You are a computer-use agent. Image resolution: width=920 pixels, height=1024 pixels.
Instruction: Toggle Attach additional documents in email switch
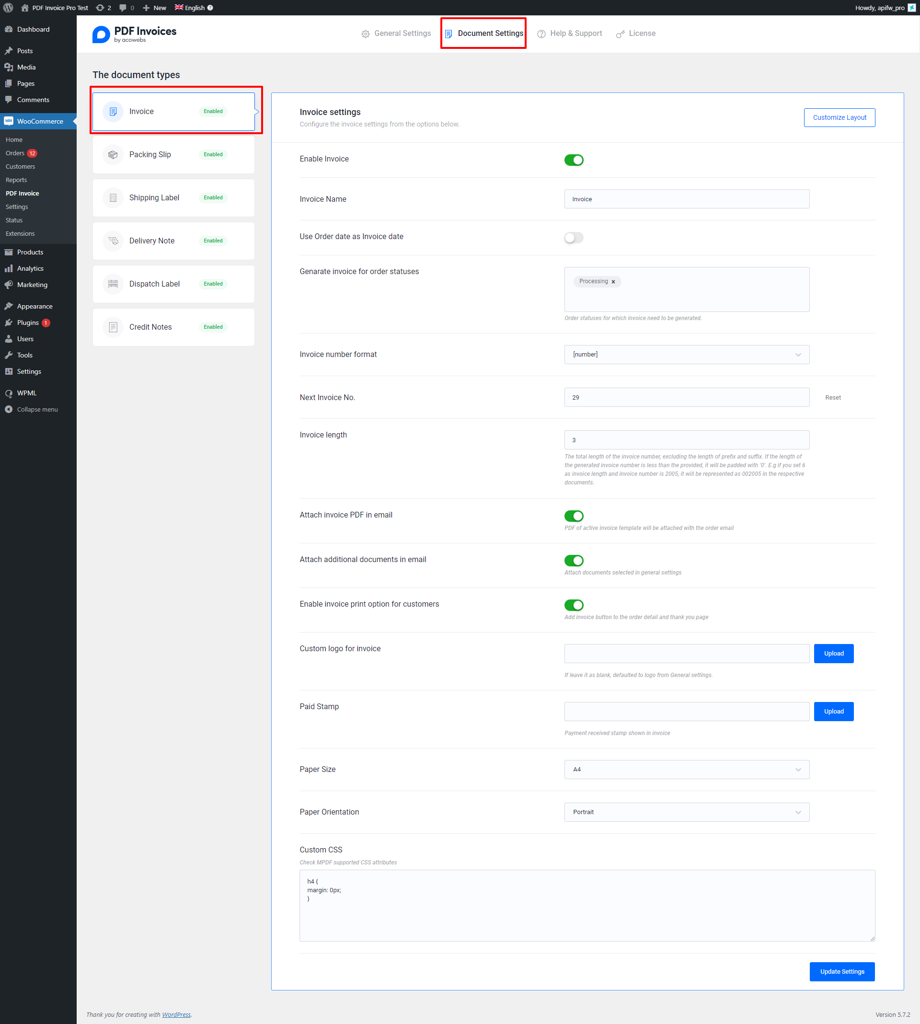[574, 560]
